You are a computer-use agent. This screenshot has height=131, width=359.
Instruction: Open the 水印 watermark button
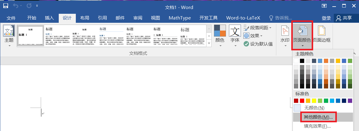(285, 36)
